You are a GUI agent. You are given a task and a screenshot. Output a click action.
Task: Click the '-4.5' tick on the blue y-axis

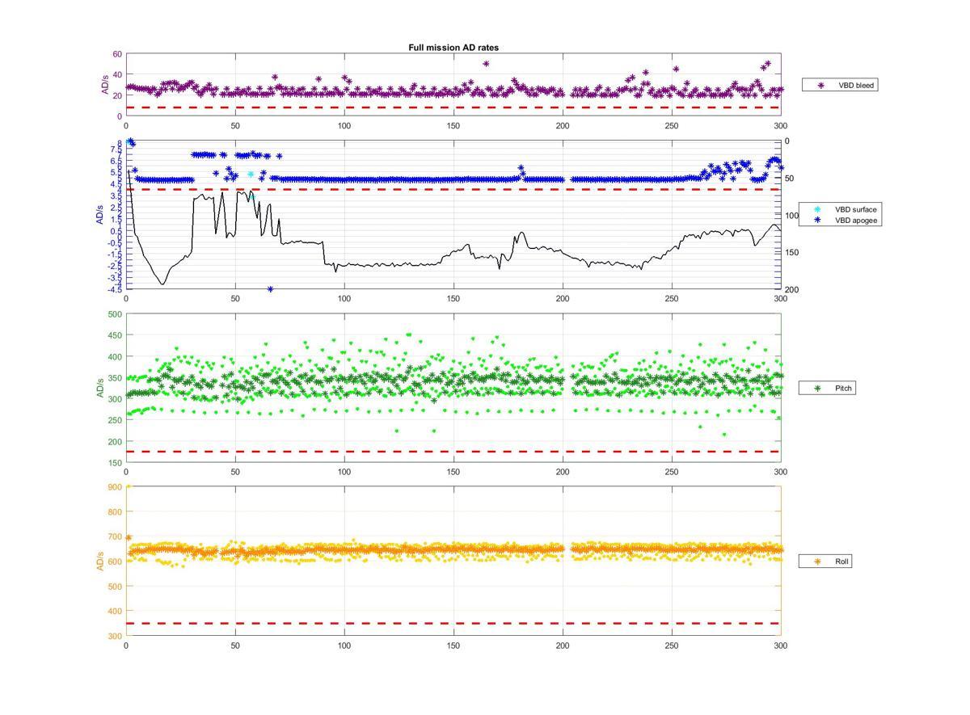pyautogui.click(x=114, y=289)
